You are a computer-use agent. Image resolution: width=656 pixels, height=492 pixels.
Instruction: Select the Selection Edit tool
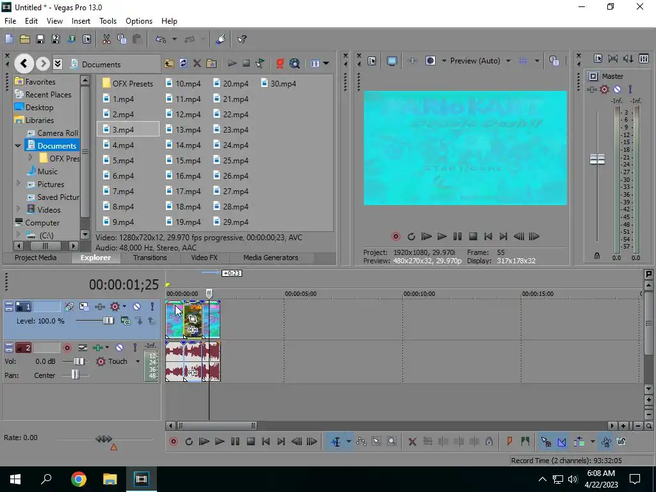tap(376, 441)
